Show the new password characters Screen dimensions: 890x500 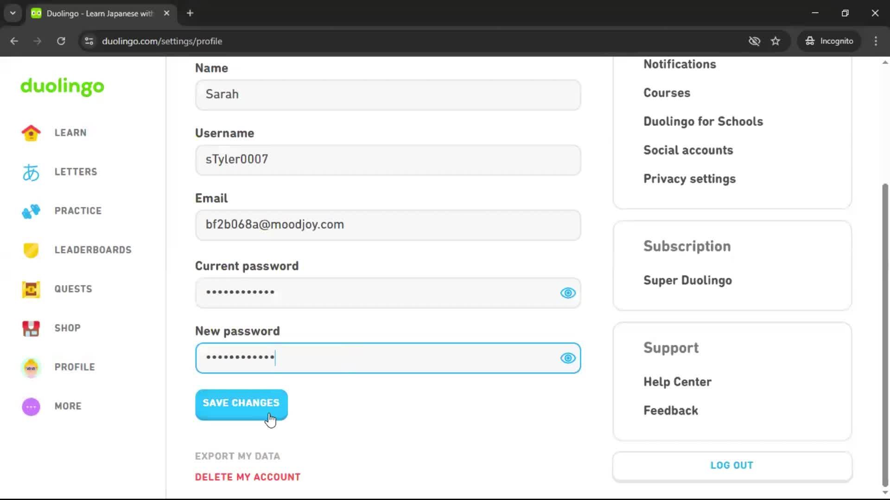pos(567,358)
